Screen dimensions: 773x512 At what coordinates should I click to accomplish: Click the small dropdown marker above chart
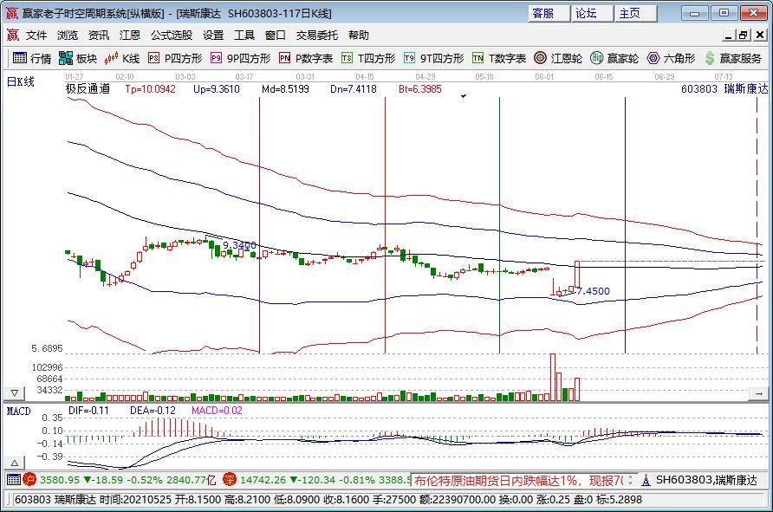click(464, 96)
